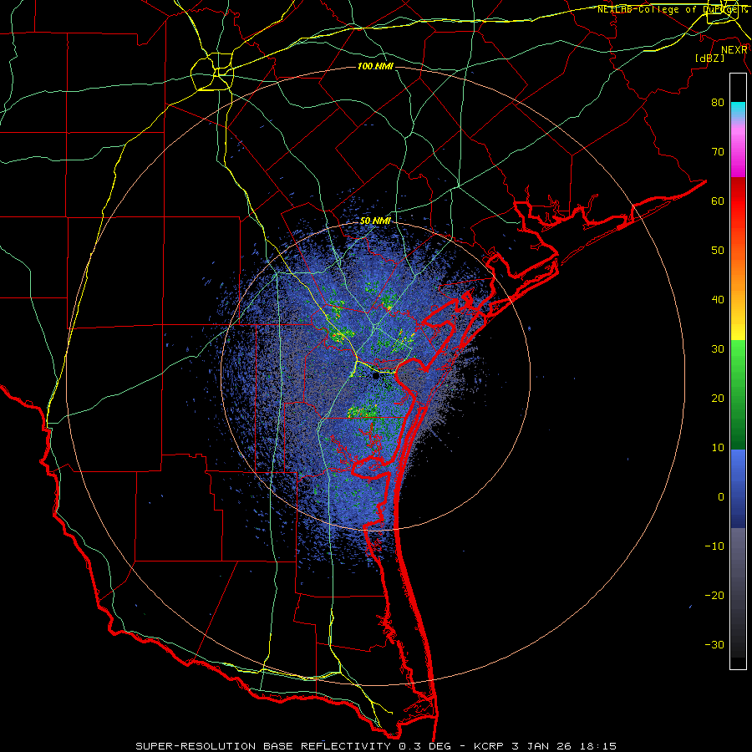Click the "50 NMI" range ring label

click(375, 221)
